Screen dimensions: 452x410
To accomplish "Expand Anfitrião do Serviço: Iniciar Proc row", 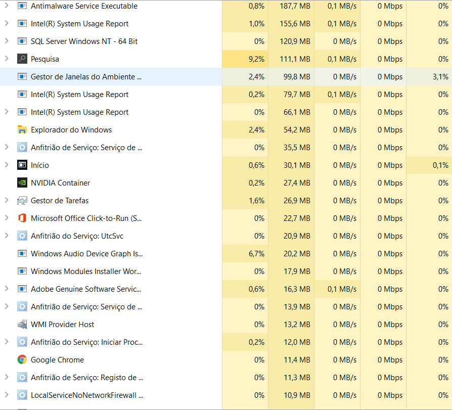I will point(7,342).
